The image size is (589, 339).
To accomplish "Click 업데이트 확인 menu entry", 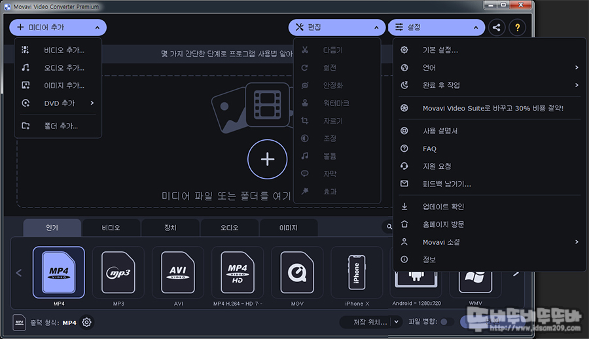I will pos(490,206).
